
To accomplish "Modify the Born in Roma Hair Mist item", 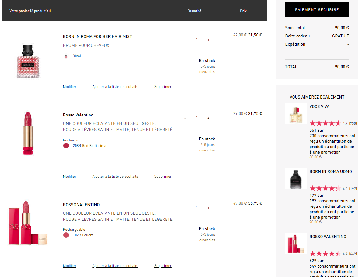I will tap(69, 87).
